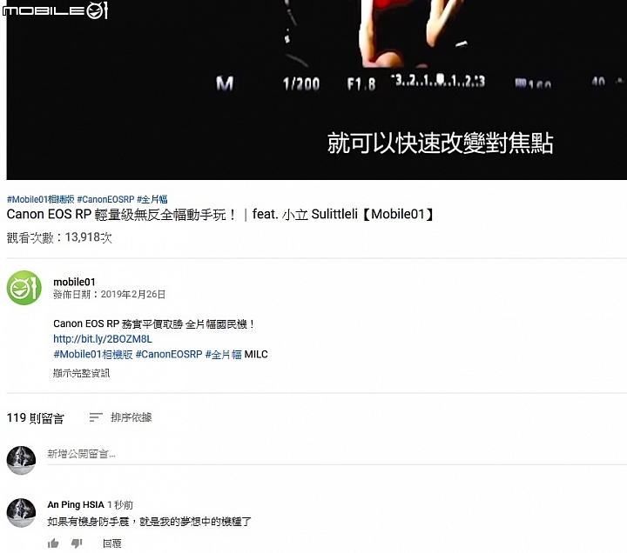This screenshot has height=553, width=627.
Task: Click the video player frame
Action: click(316, 90)
